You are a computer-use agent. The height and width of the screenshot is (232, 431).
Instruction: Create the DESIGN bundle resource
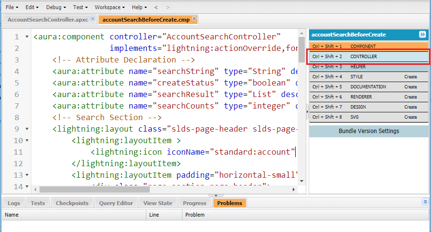coord(410,107)
